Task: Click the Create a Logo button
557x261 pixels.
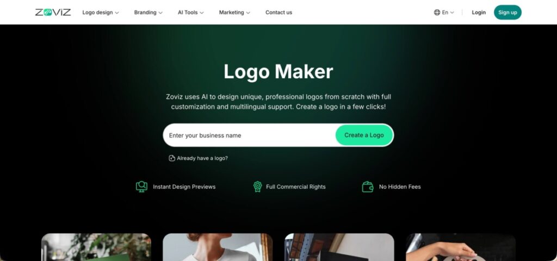Action: point(364,135)
